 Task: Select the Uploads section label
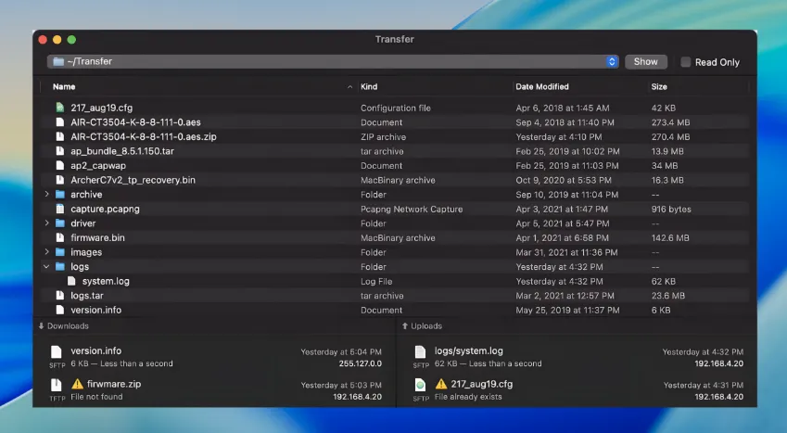(426, 326)
